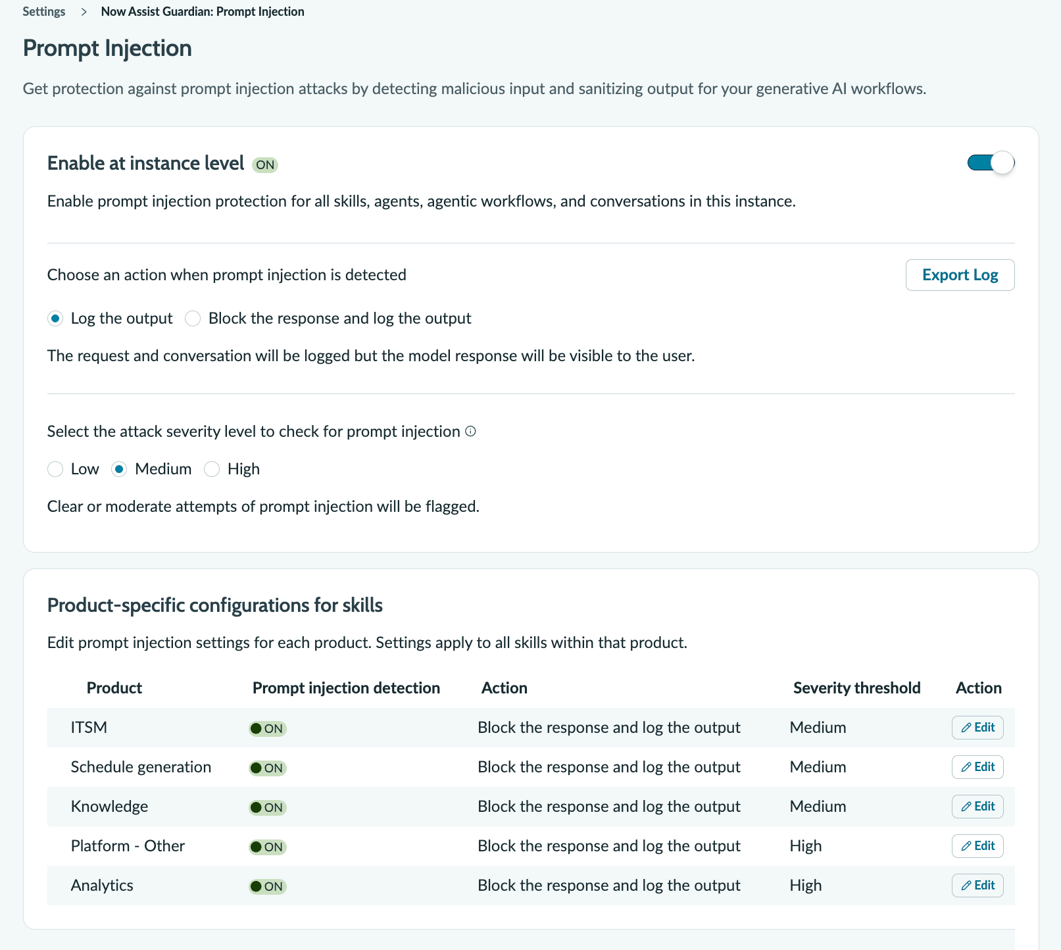Edit the Analytics product configuration
1061x950 pixels.
click(977, 886)
